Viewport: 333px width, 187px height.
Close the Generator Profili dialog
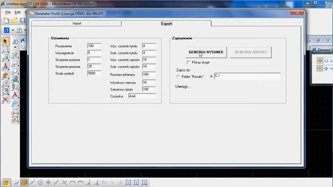pyautogui.click(x=297, y=12)
